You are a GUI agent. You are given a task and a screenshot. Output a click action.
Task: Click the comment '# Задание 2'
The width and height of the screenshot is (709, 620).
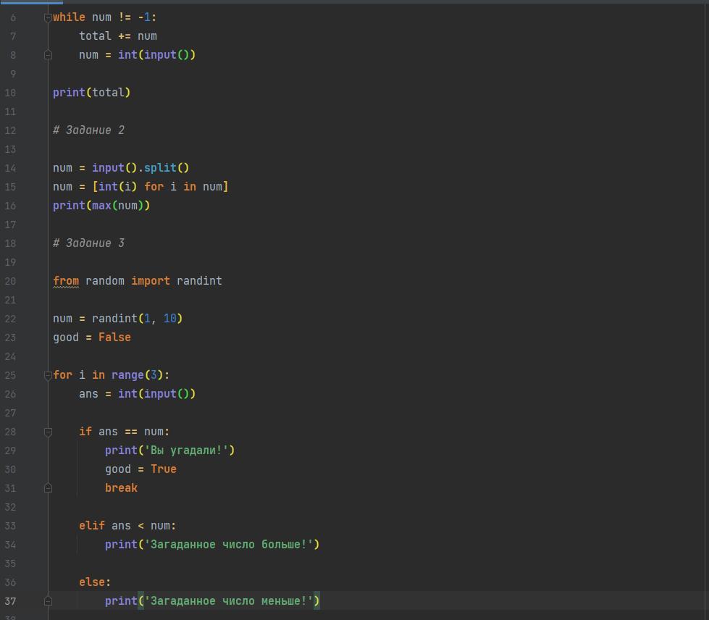pyautogui.click(x=88, y=130)
